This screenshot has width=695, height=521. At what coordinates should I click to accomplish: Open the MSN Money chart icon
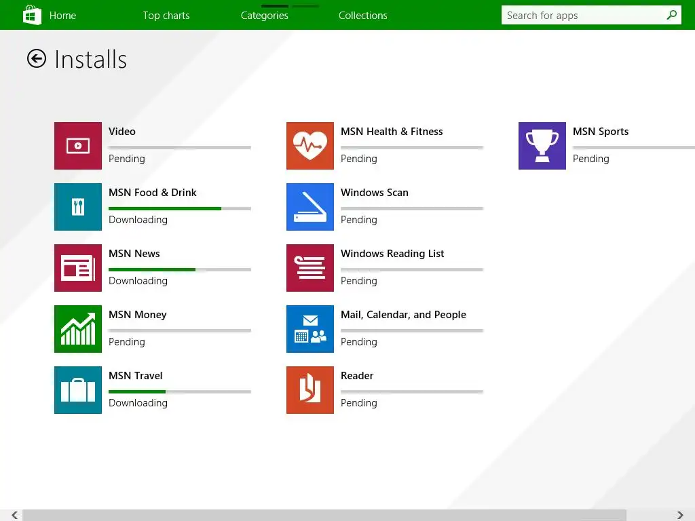click(x=78, y=329)
